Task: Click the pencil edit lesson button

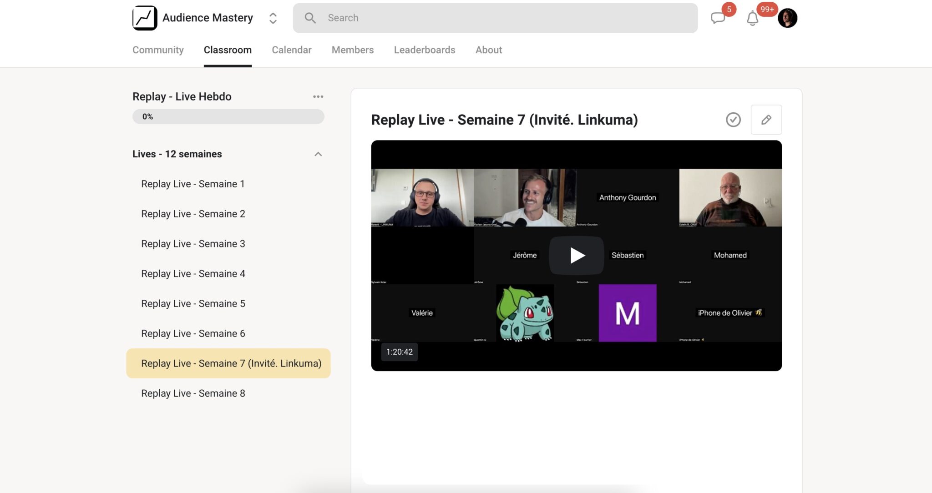Action: (x=766, y=120)
